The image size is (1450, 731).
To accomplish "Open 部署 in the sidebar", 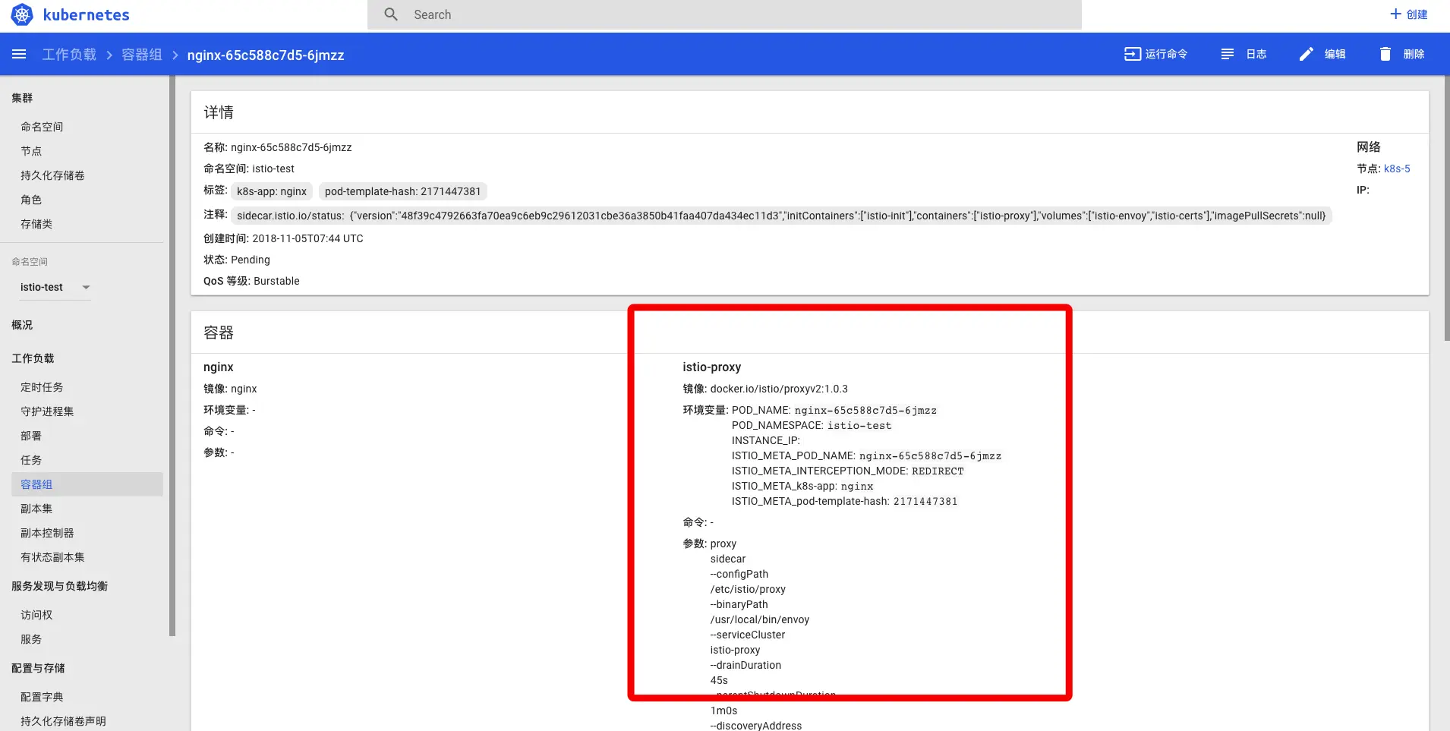I will 31,436.
